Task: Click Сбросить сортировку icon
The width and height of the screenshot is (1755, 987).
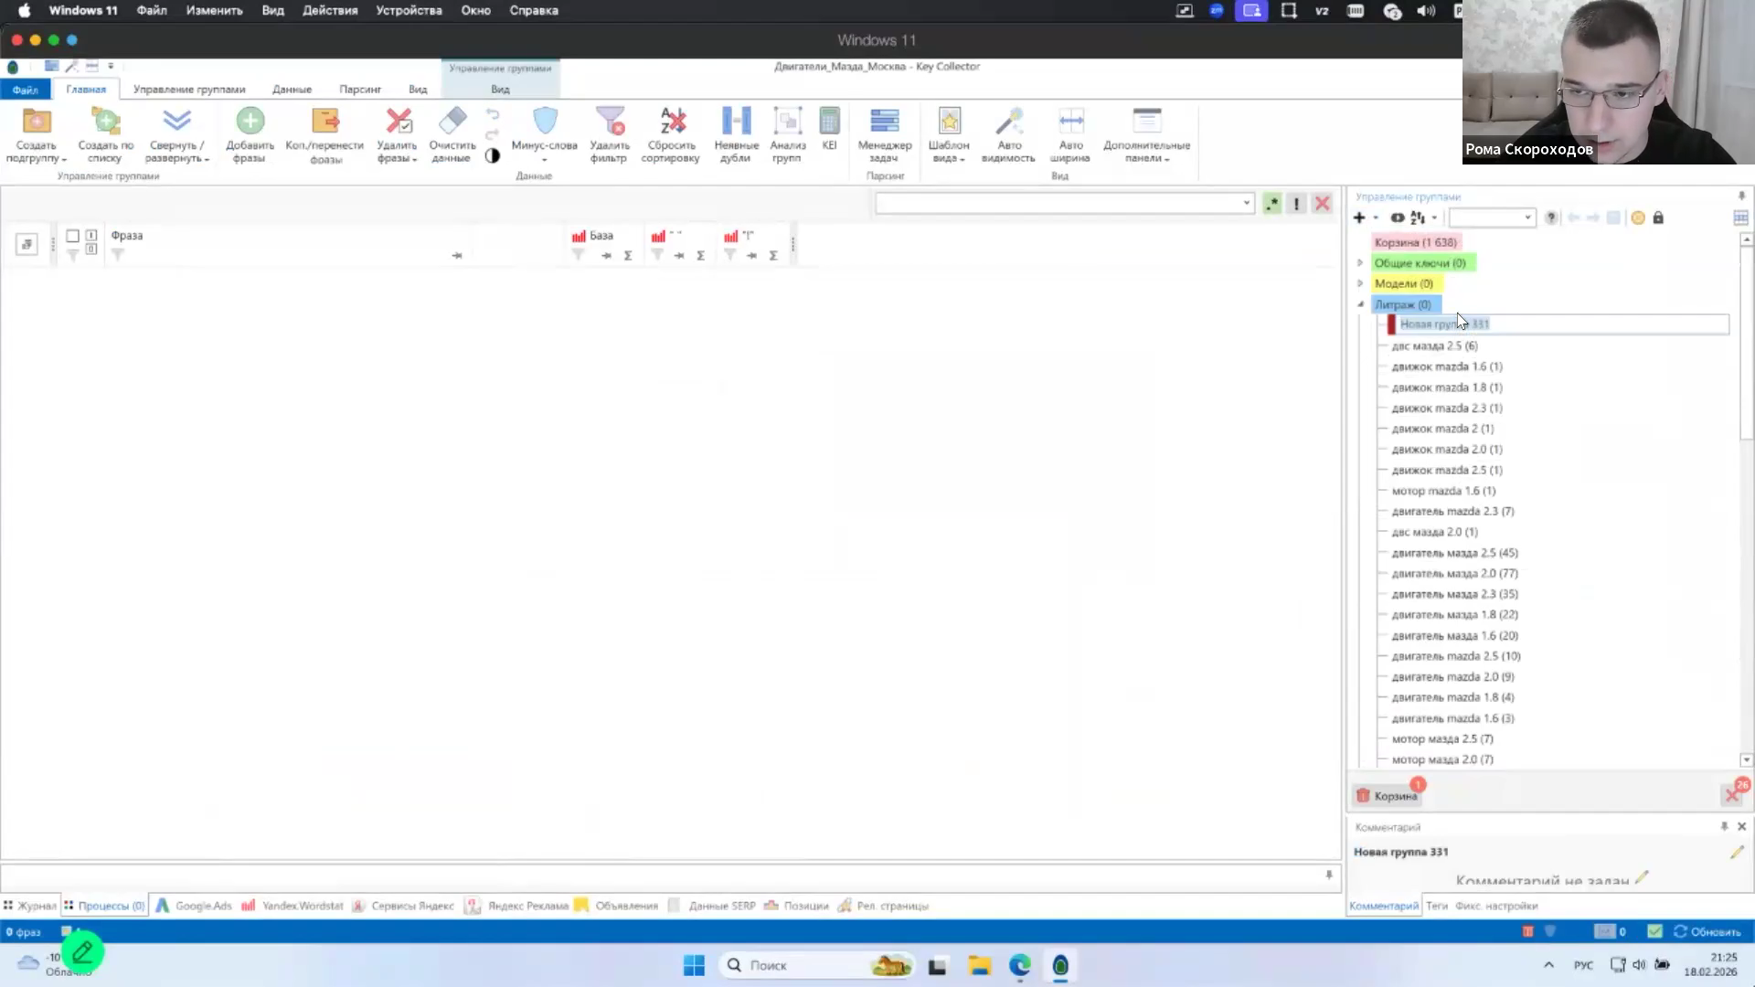Action: point(673,121)
